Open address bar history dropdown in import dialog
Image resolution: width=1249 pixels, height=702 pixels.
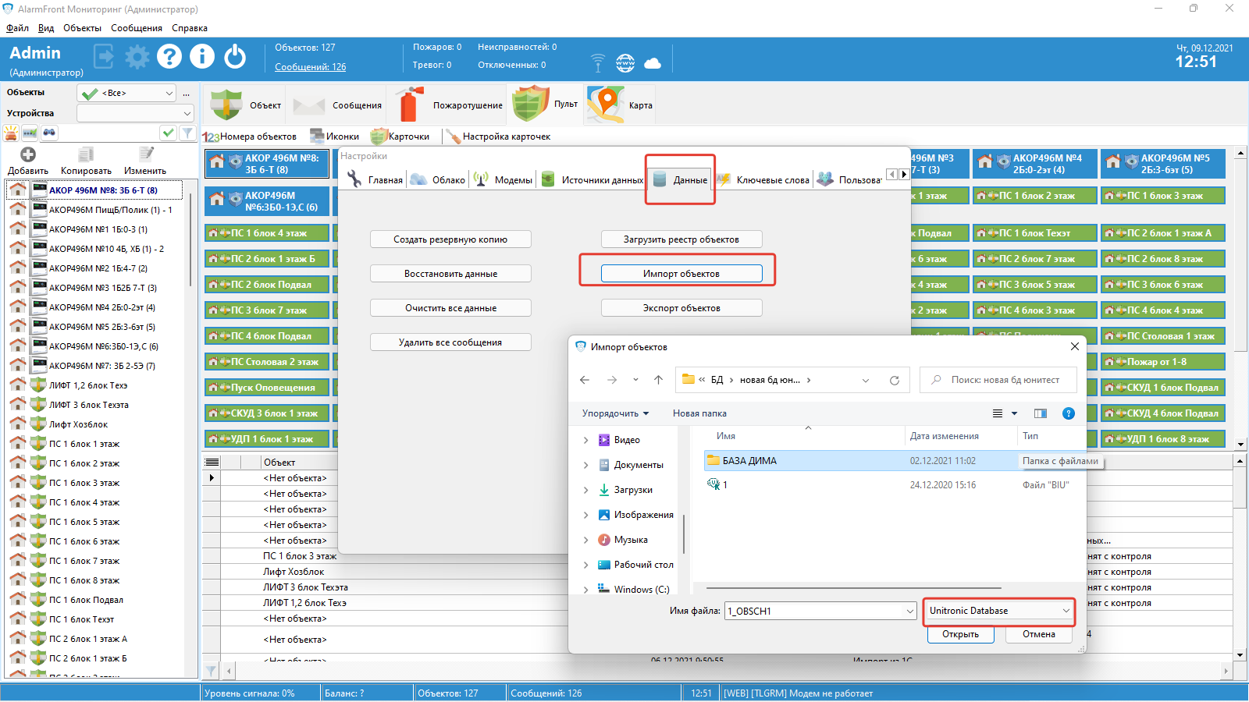[865, 380]
